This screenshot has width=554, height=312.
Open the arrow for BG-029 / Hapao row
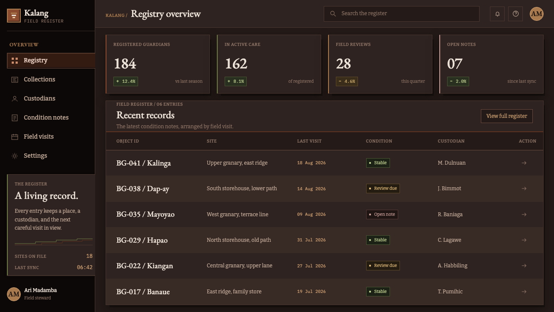click(x=524, y=240)
